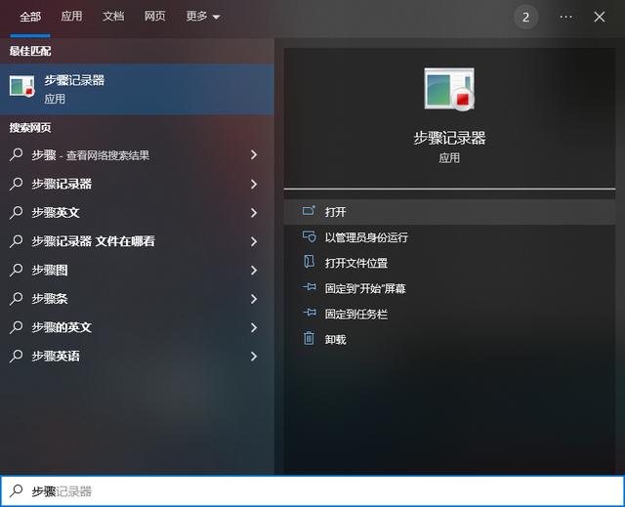This screenshot has width=625, height=507.
Task: Click the magnifier icon in the search box
Action: (x=16, y=491)
